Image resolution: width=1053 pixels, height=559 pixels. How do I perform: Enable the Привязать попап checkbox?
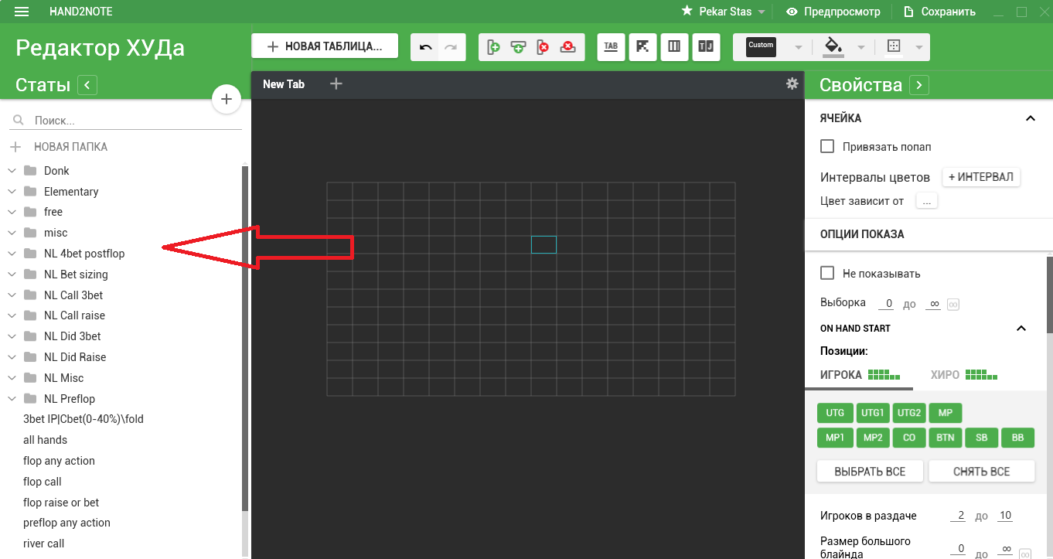(827, 146)
